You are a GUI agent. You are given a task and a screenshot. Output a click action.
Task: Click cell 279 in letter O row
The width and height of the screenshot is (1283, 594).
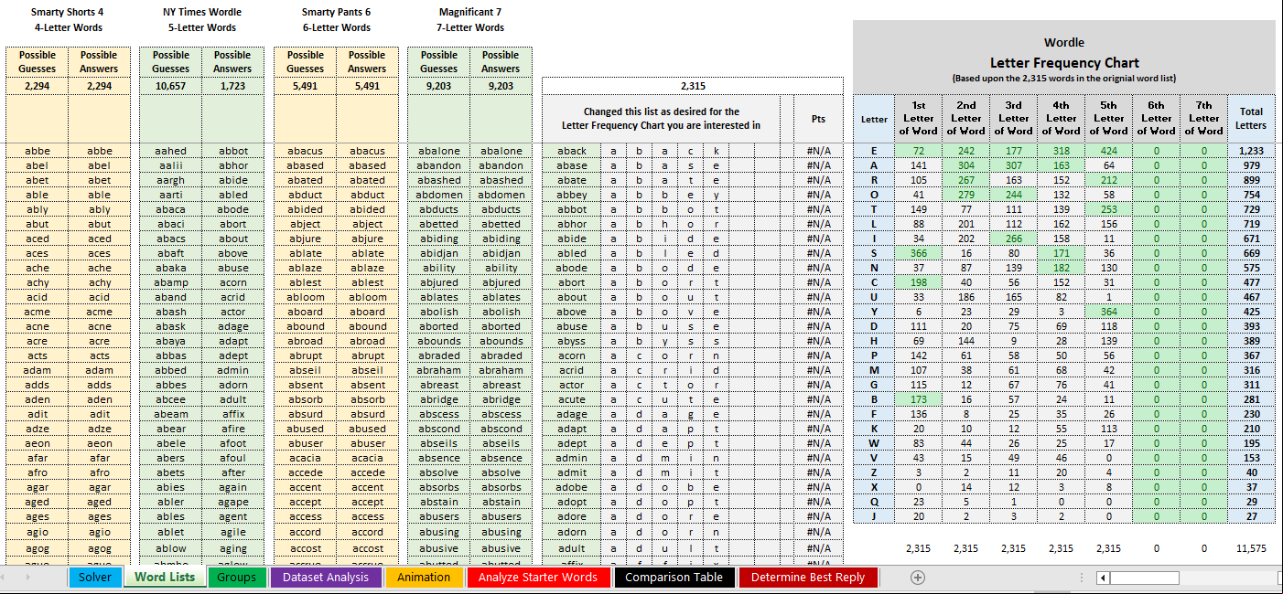[x=965, y=195]
